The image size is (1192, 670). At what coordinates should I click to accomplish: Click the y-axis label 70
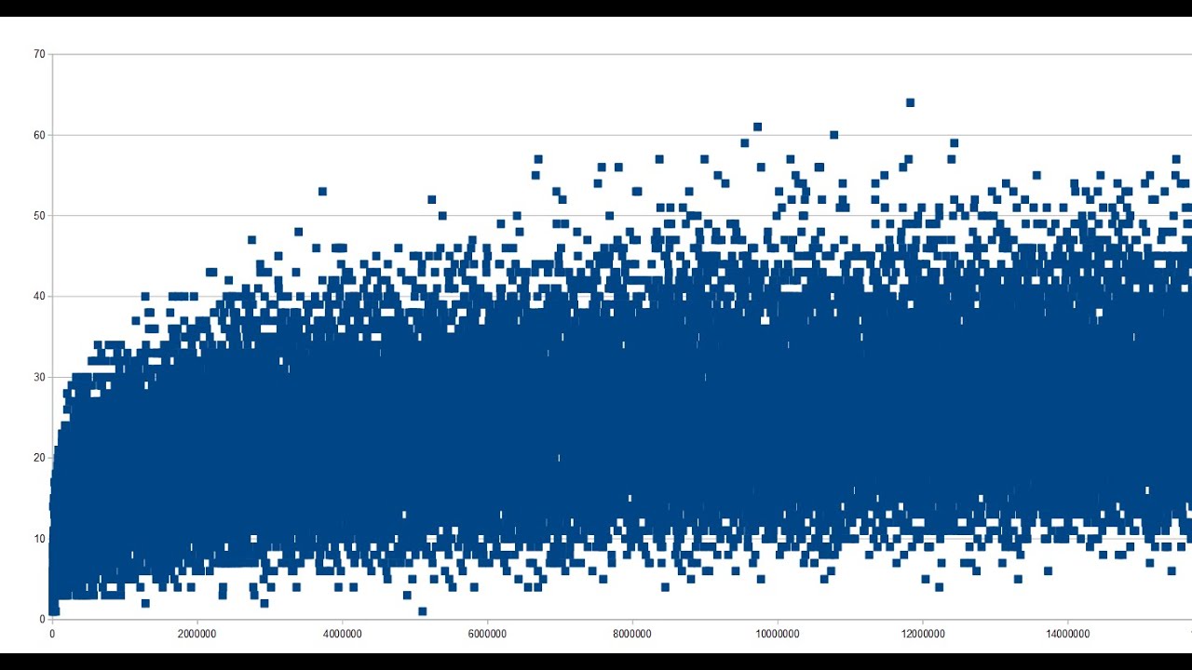coord(39,54)
